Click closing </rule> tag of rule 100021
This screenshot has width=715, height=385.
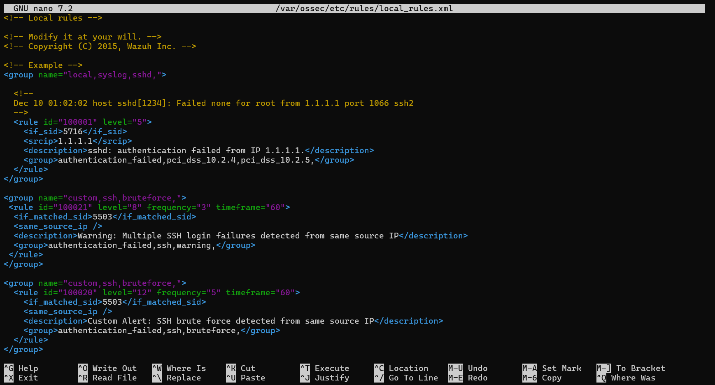26,254
